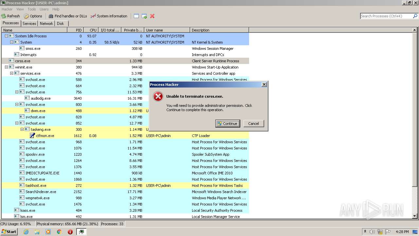419x236 pixels.
Task: Collapse the System Idle Process tree node
Action: pyautogui.click(x=6, y=36)
